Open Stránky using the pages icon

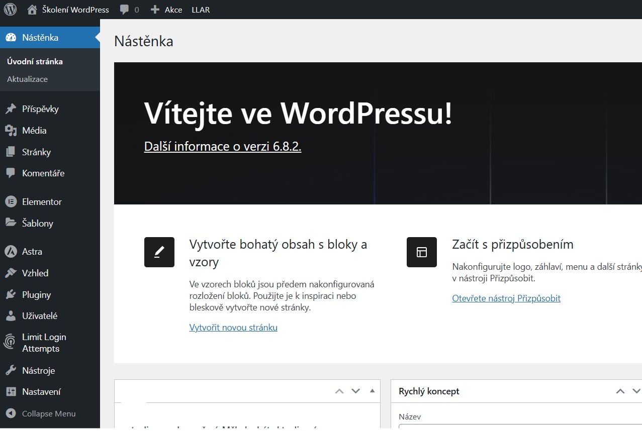10,152
